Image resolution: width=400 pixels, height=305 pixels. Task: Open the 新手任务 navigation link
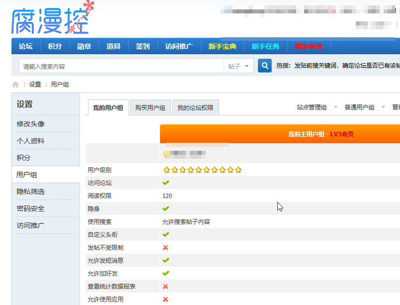pyautogui.click(x=265, y=46)
